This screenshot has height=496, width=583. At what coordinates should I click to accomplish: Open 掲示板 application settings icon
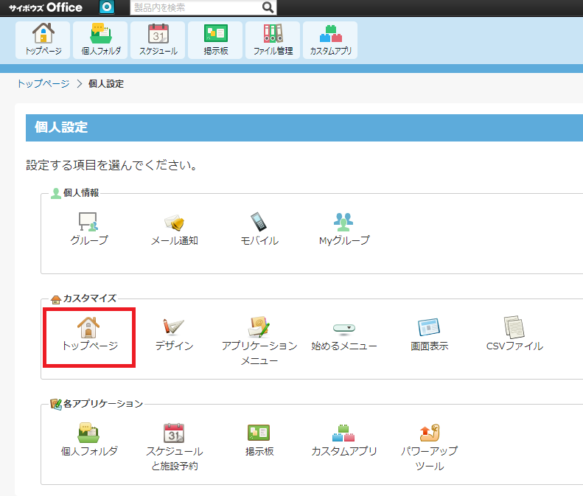(x=259, y=433)
